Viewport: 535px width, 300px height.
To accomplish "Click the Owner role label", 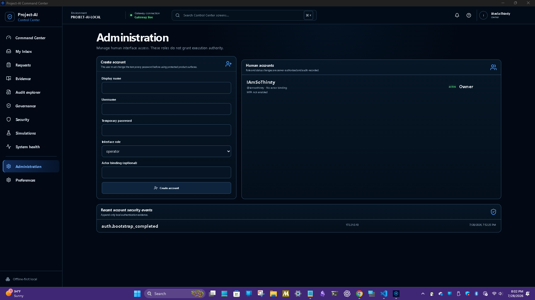I will 466,87.
